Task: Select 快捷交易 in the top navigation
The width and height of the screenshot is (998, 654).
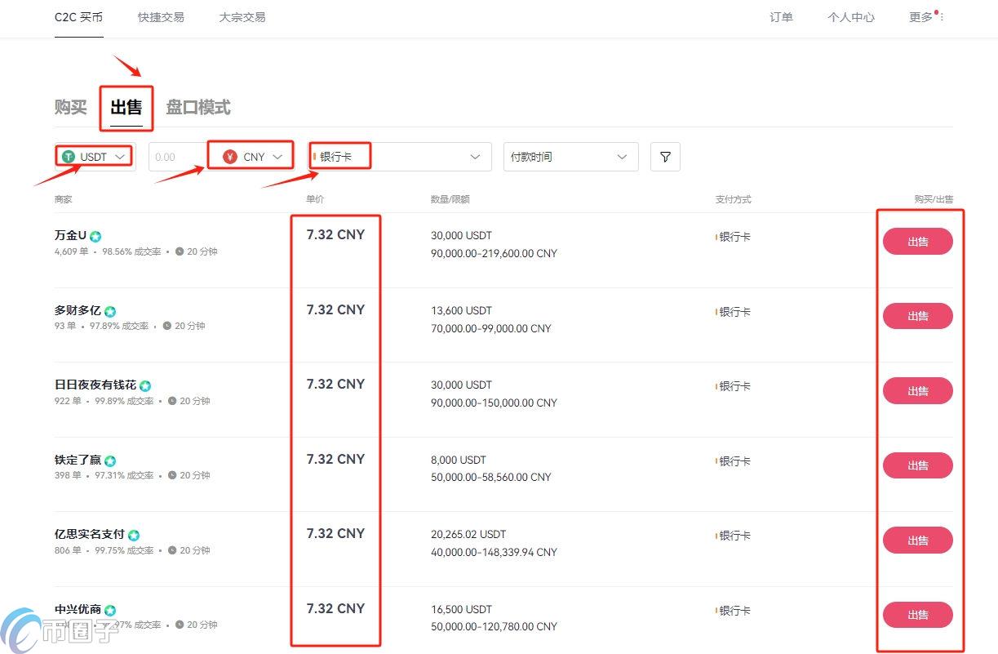Action: (160, 16)
